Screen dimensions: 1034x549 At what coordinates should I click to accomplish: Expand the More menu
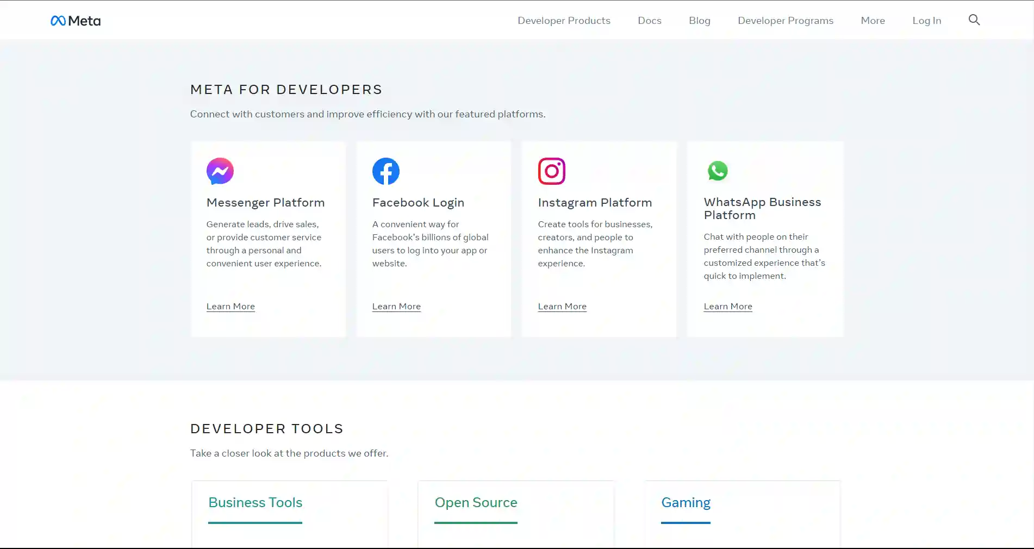click(x=873, y=21)
